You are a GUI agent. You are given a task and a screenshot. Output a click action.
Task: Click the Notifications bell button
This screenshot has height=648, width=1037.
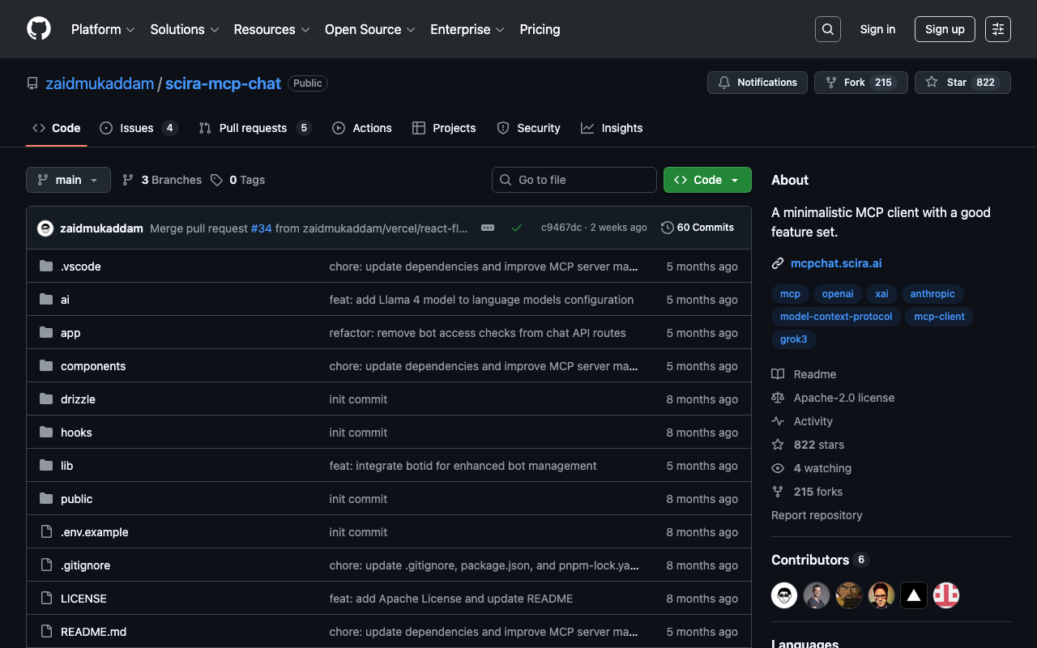(x=757, y=83)
